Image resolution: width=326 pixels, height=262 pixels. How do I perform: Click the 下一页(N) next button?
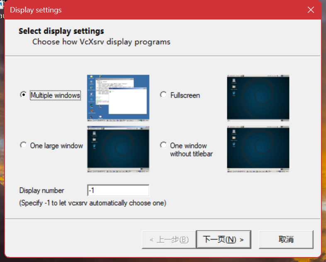pyautogui.click(x=224, y=239)
